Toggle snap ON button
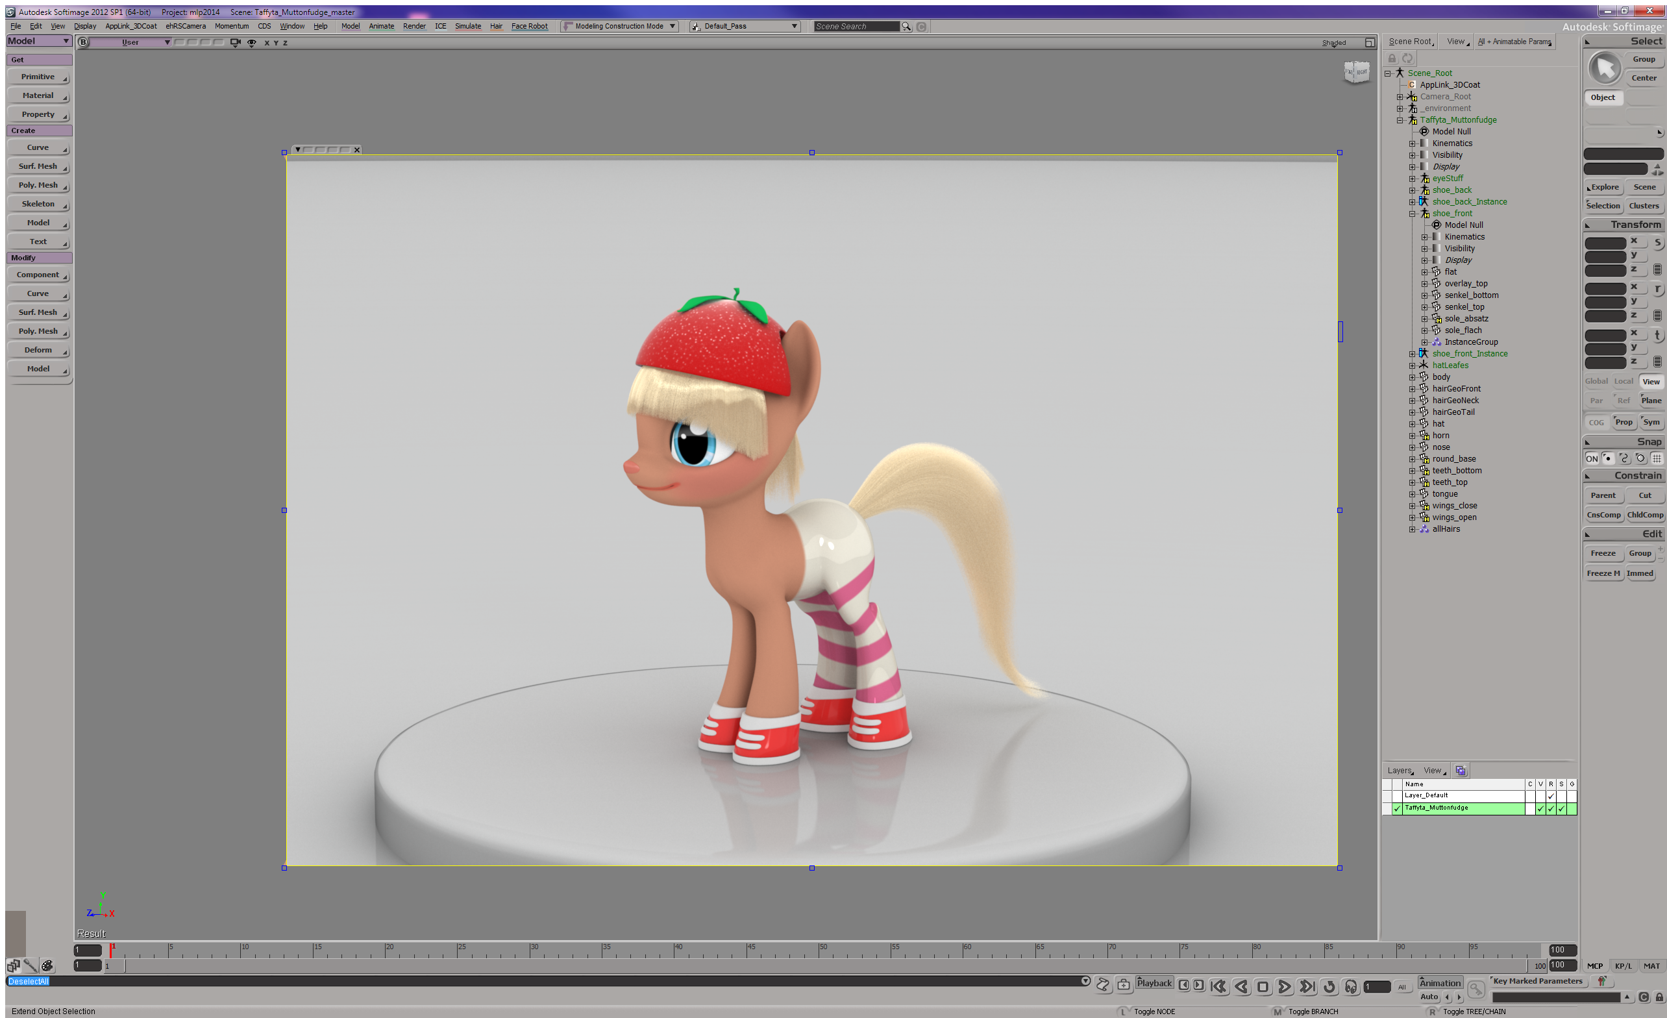Image resolution: width=1667 pixels, height=1018 pixels. coord(1592,458)
